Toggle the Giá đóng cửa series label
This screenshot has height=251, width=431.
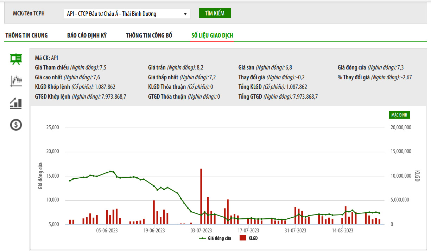point(219,238)
